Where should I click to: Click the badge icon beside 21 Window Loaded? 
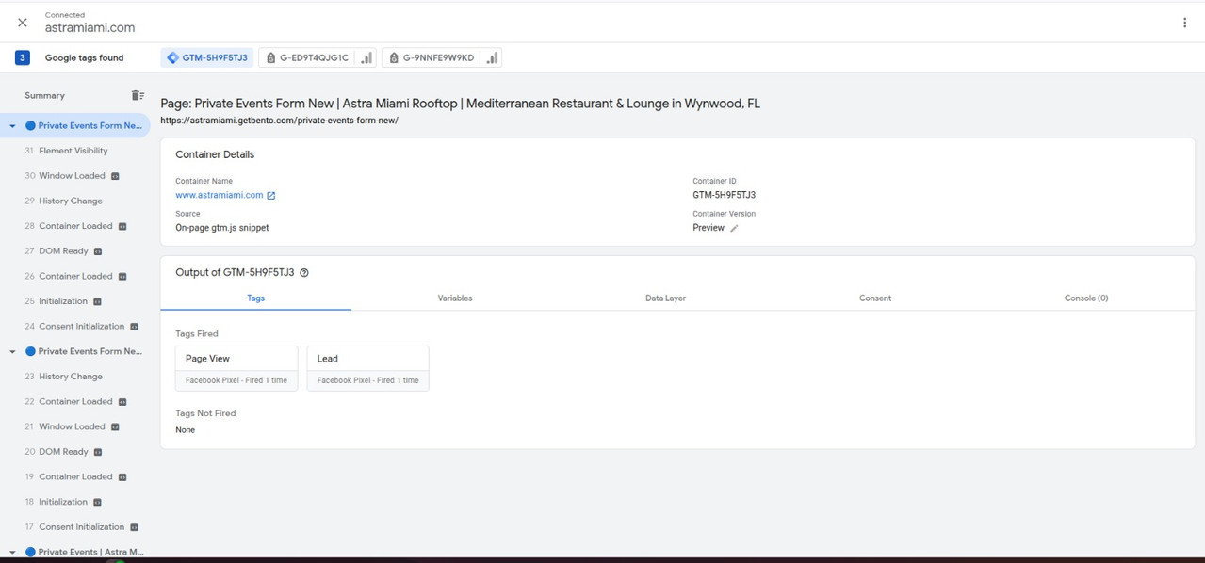click(x=115, y=426)
